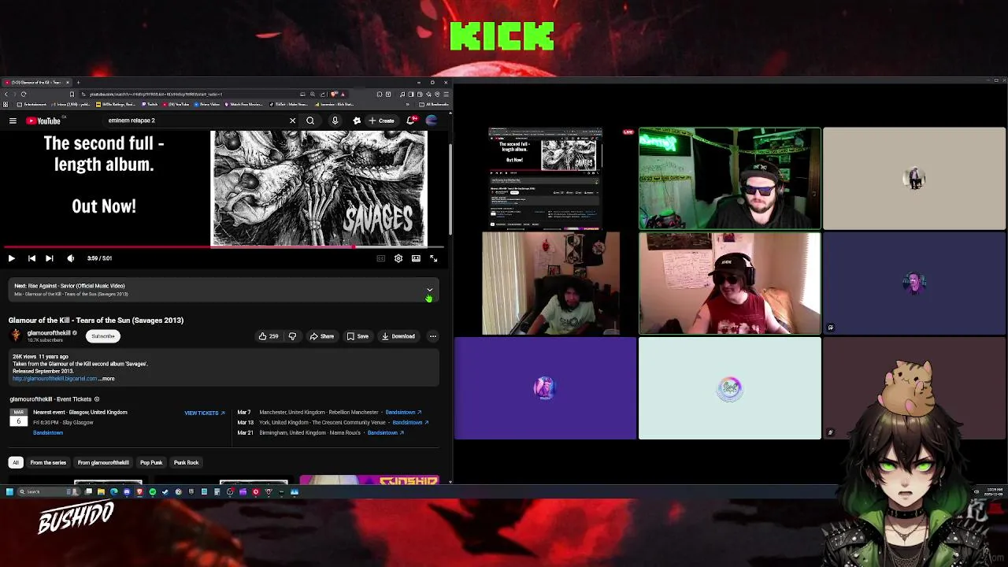1008x567 pixels.
Task: Open Brave Shields icon in address bar
Action: pos(334,94)
